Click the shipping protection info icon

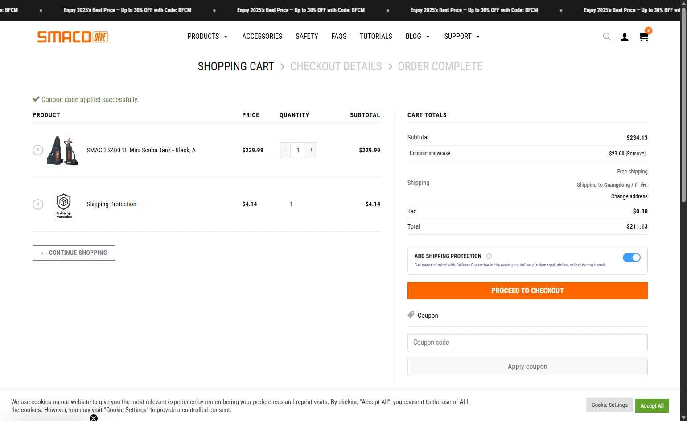click(489, 256)
